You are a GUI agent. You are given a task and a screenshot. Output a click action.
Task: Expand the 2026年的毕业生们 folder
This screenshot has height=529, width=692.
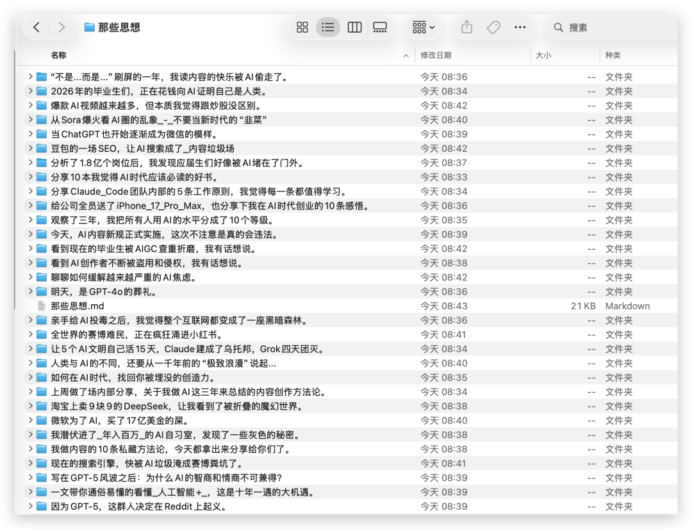coord(31,91)
